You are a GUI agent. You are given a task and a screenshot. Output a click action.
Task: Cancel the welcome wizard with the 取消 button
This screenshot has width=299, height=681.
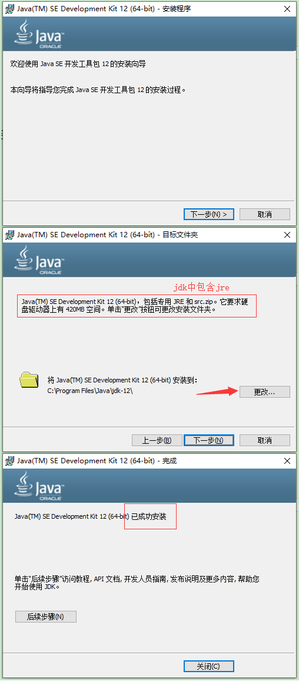pyautogui.click(x=265, y=214)
